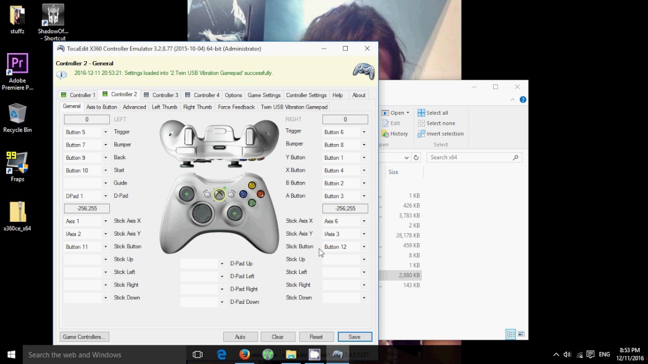Open the Axis to Button sub-tab
The width and height of the screenshot is (648, 364).
pos(102,107)
